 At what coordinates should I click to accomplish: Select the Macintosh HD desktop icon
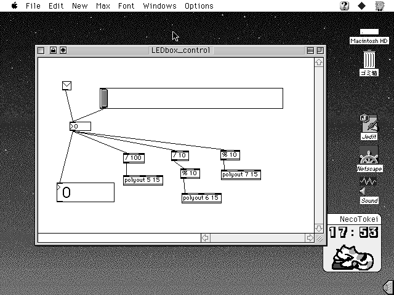click(369, 36)
